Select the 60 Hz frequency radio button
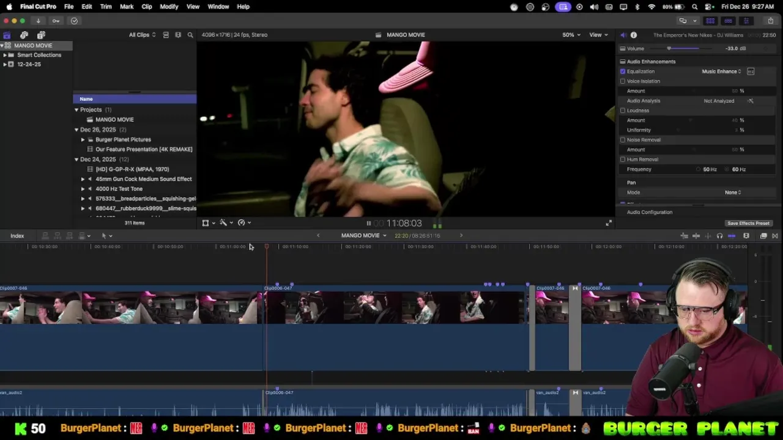 pyautogui.click(x=727, y=169)
